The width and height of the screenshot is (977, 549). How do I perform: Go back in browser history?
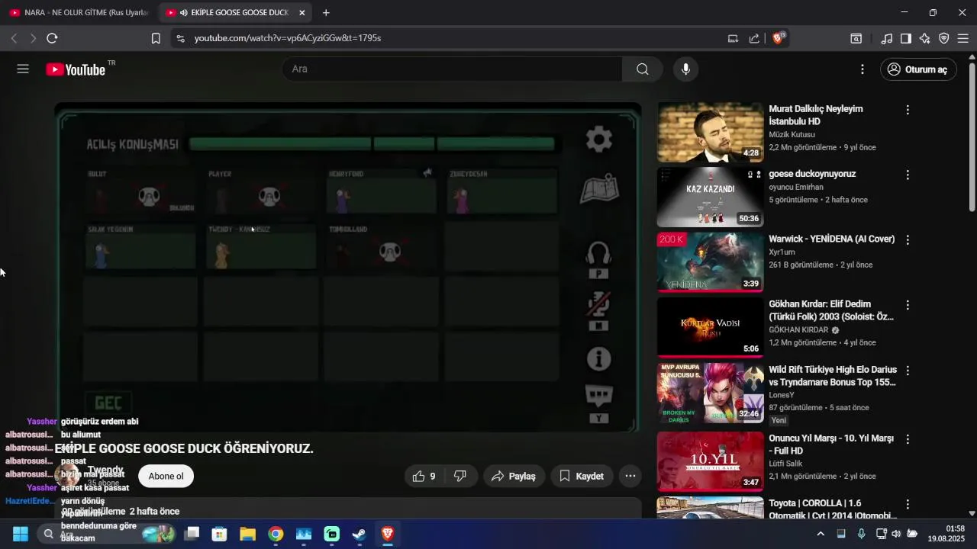(14, 38)
